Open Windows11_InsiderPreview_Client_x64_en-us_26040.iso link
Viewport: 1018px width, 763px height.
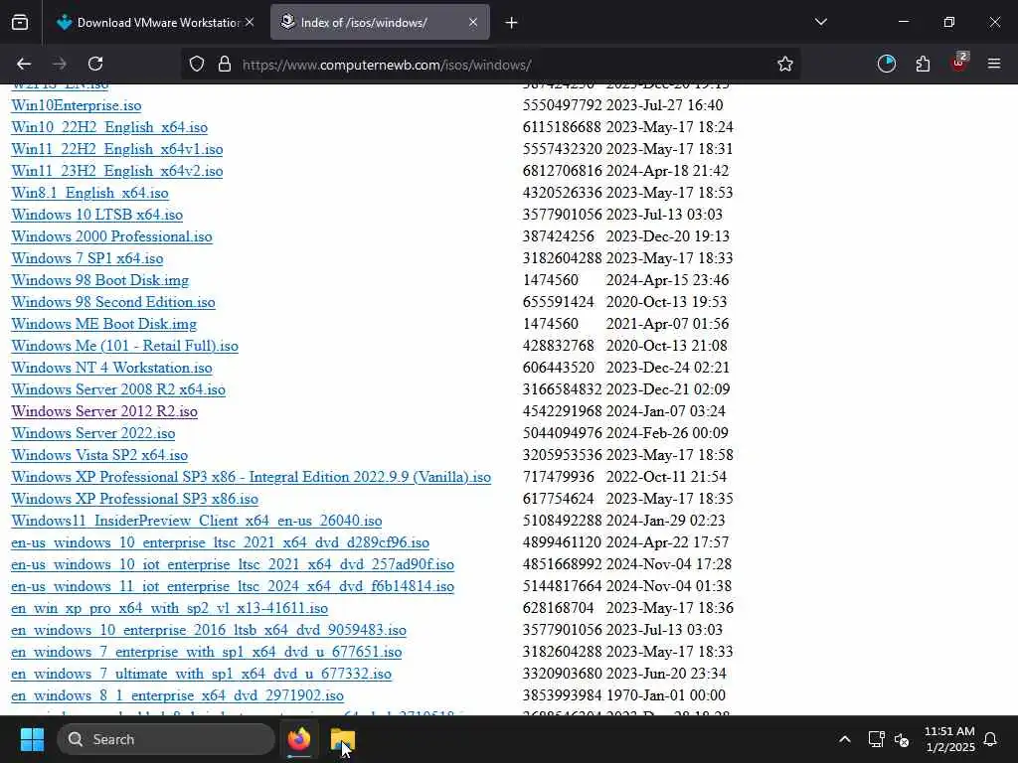197,521
